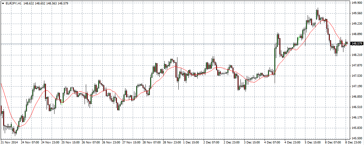This screenshot has width=364, height=145.
Task: Click the 148.210 price axis label
Action: (x=356, y=55)
